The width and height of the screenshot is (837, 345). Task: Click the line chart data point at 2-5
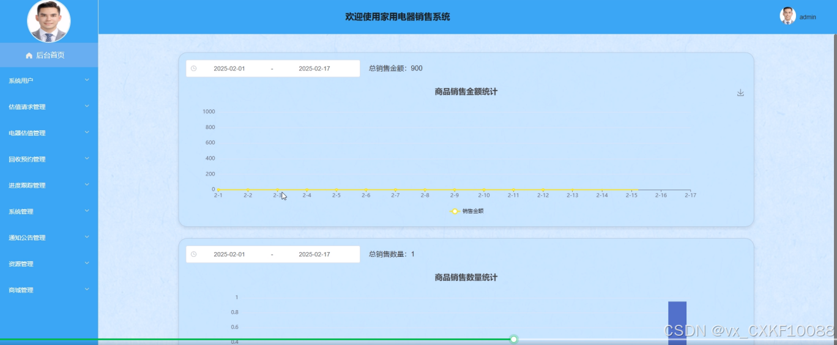point(337,190)
